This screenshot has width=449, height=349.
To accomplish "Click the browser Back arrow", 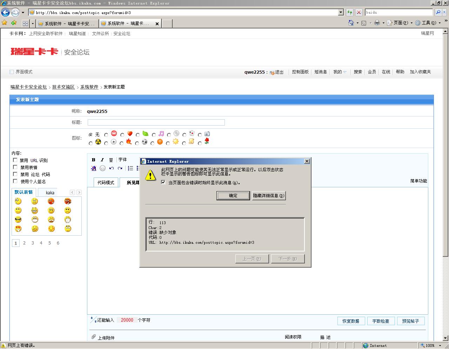I will (5, 13).
